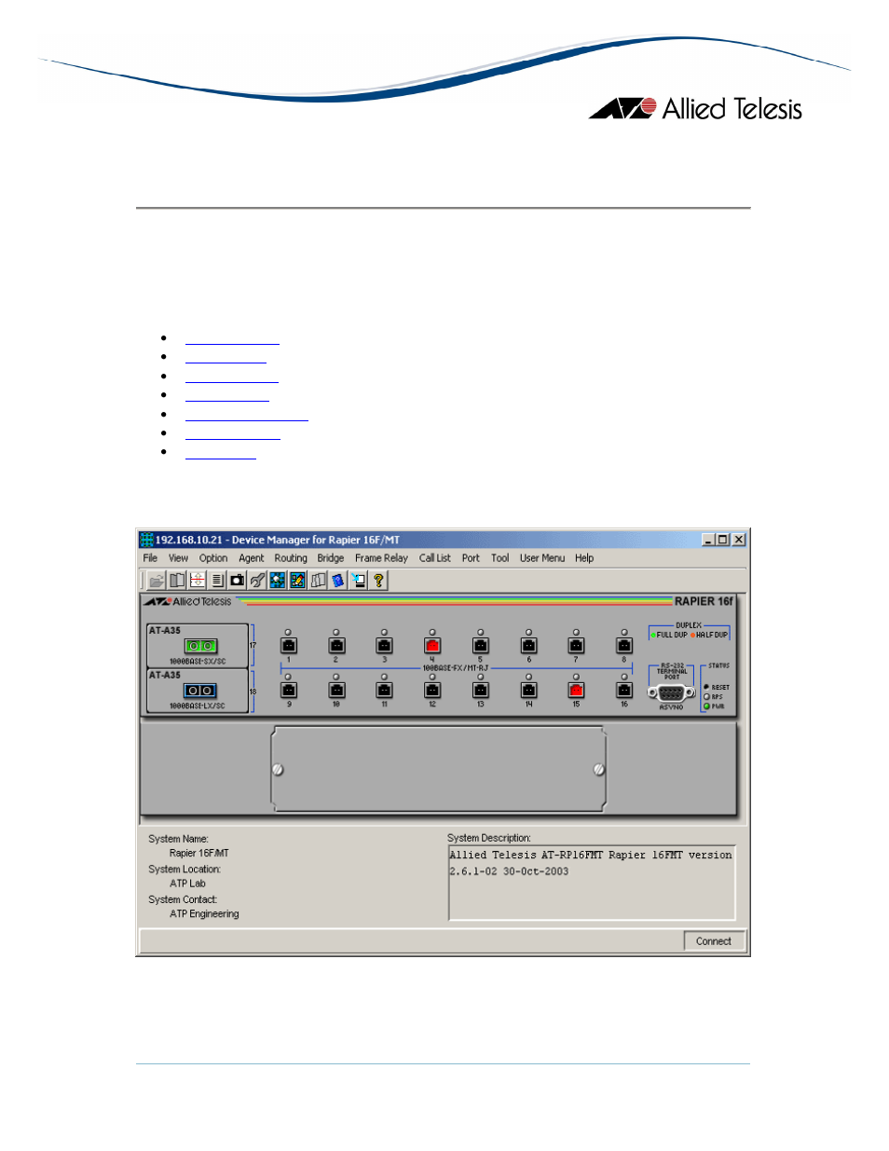Click the RS-232 terminal port connector
Image resolution: width=889 pixels, height=1151 pixels.
pos(671,693)
